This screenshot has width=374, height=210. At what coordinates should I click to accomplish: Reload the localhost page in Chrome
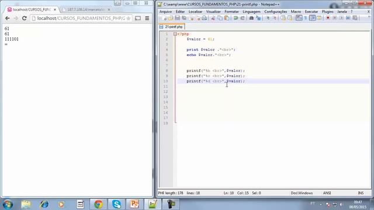[24, 18]
